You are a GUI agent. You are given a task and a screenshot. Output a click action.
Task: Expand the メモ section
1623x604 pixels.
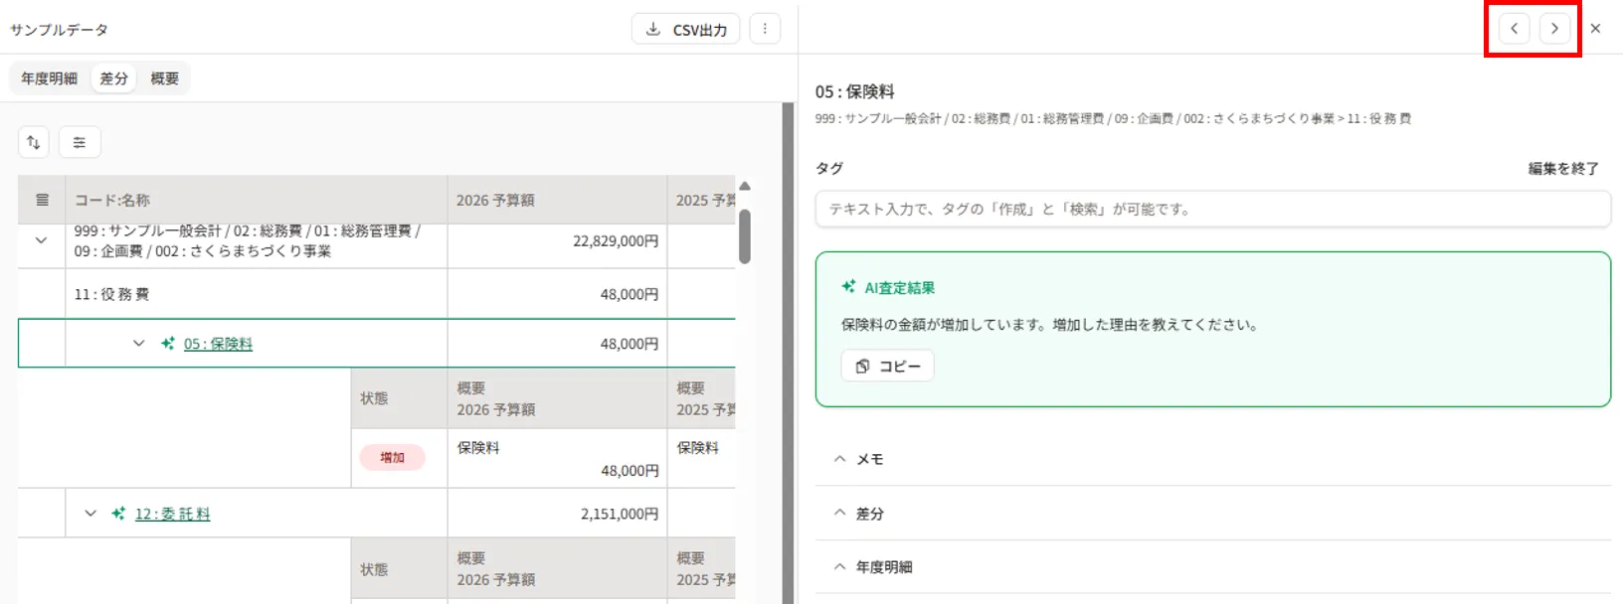click(1213, 459)
